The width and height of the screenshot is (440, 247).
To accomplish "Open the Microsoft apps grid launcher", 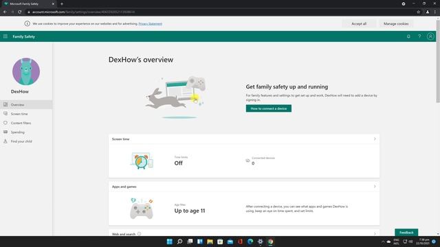I will coord(5,36).
